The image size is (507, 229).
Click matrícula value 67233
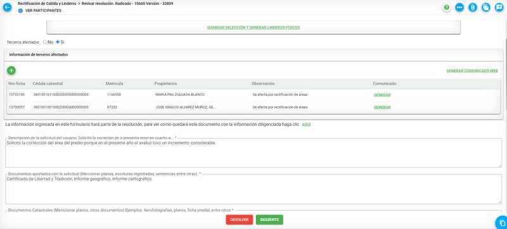pyautogui.click(x=112, y=107)
